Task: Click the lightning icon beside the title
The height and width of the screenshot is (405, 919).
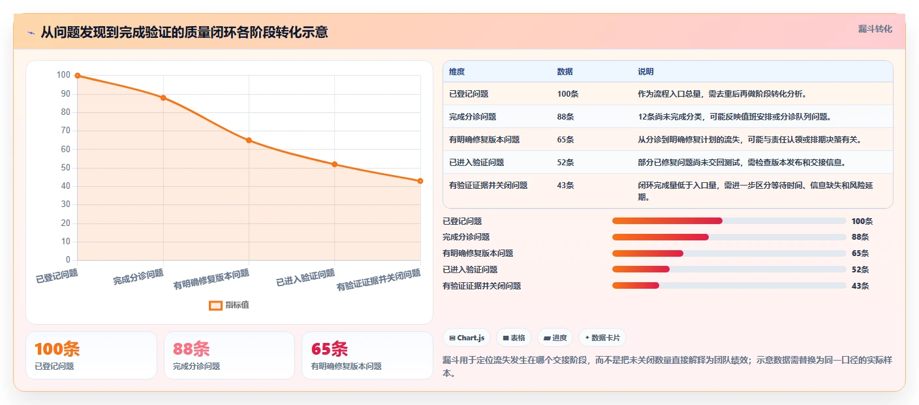Action: tap(31, 33)
